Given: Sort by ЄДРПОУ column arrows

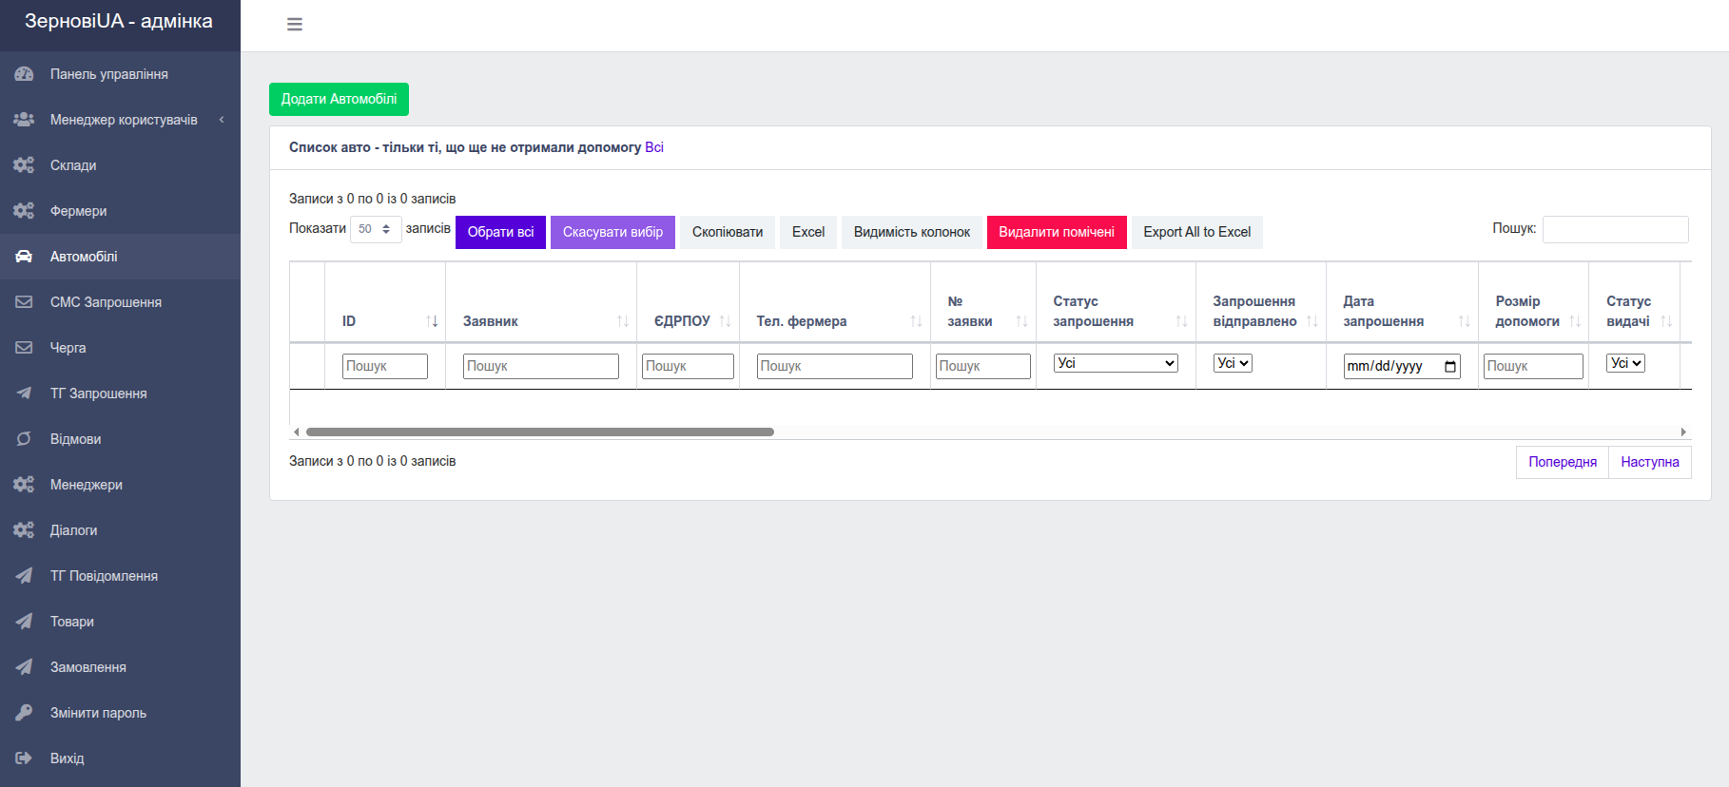Looking at the screenshot, I should 726,321.
